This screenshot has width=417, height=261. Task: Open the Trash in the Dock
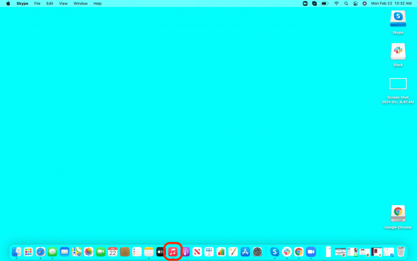point(401,251)
